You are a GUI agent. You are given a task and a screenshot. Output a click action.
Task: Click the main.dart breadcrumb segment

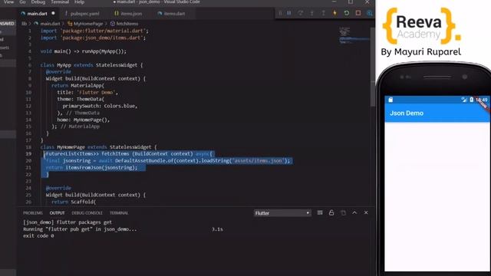[x=50, y=24]
